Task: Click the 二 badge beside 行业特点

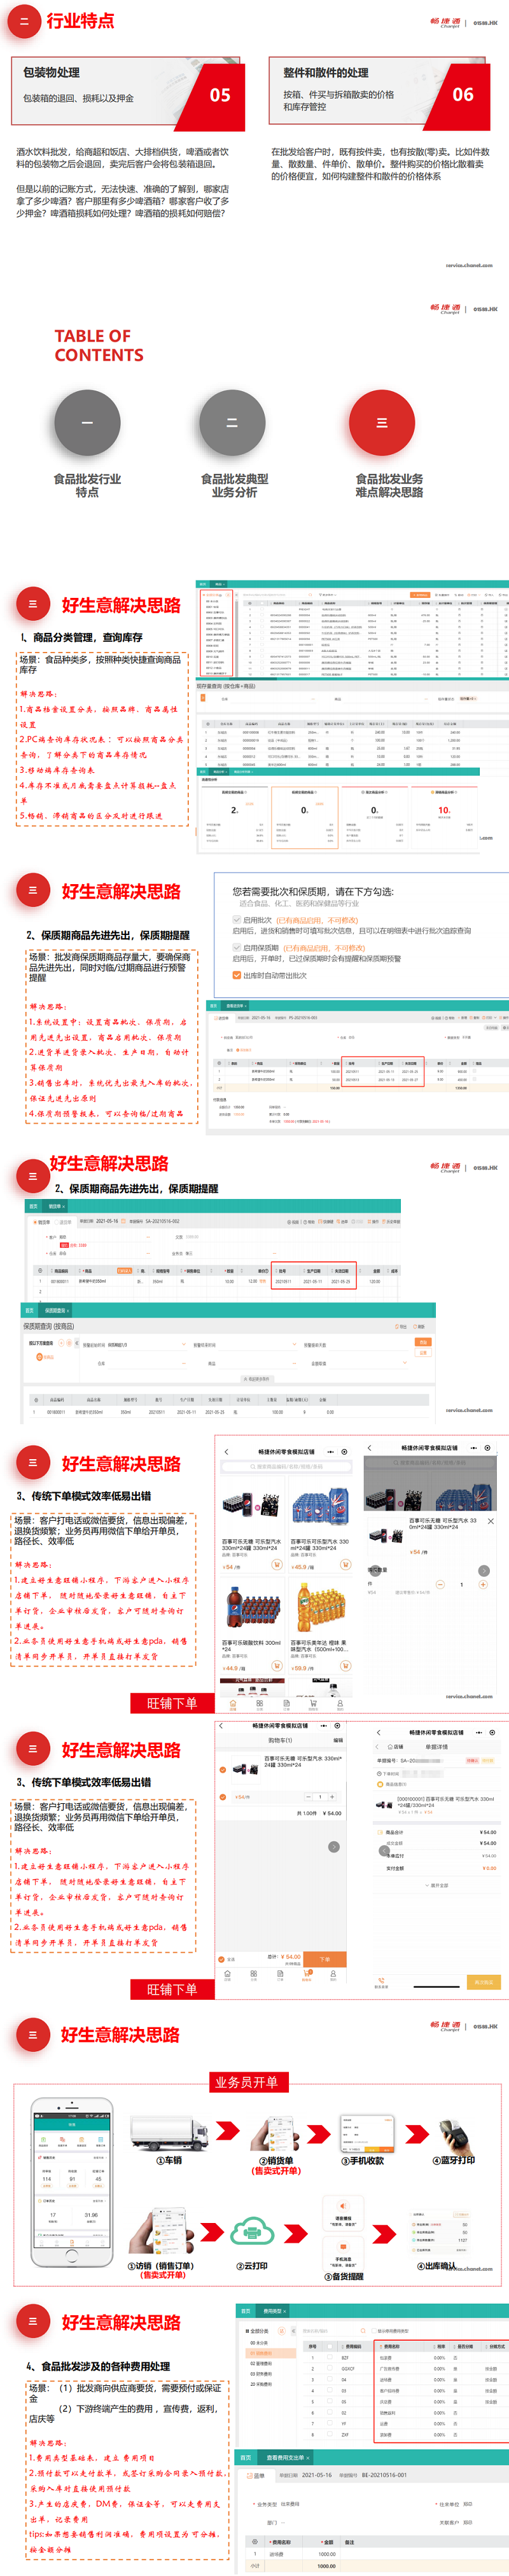Action: 24,20
